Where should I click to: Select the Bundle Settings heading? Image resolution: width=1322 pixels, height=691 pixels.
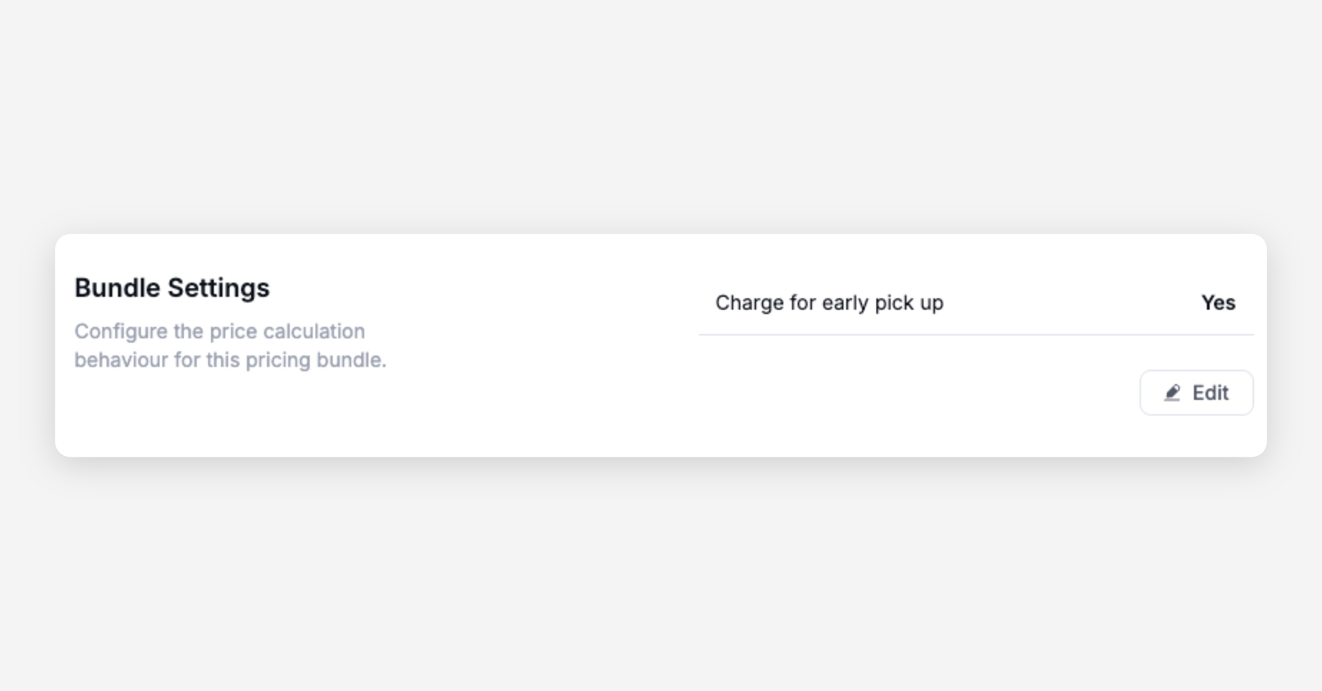(x=172, y=288)
